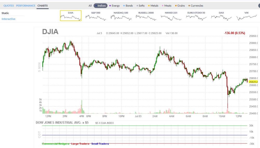Click the 'H:25652.00' high value
Image resolution: width=260 pixels, height=148 pixels.
pyautogui.click(x=127, y=33)
